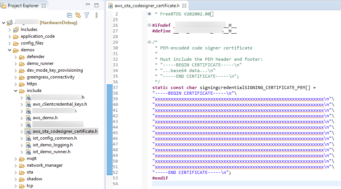Image resolution: width=341 pixels, height=189 pixels.
Task: Expand the application_code folder
Action: click(10, 36)
